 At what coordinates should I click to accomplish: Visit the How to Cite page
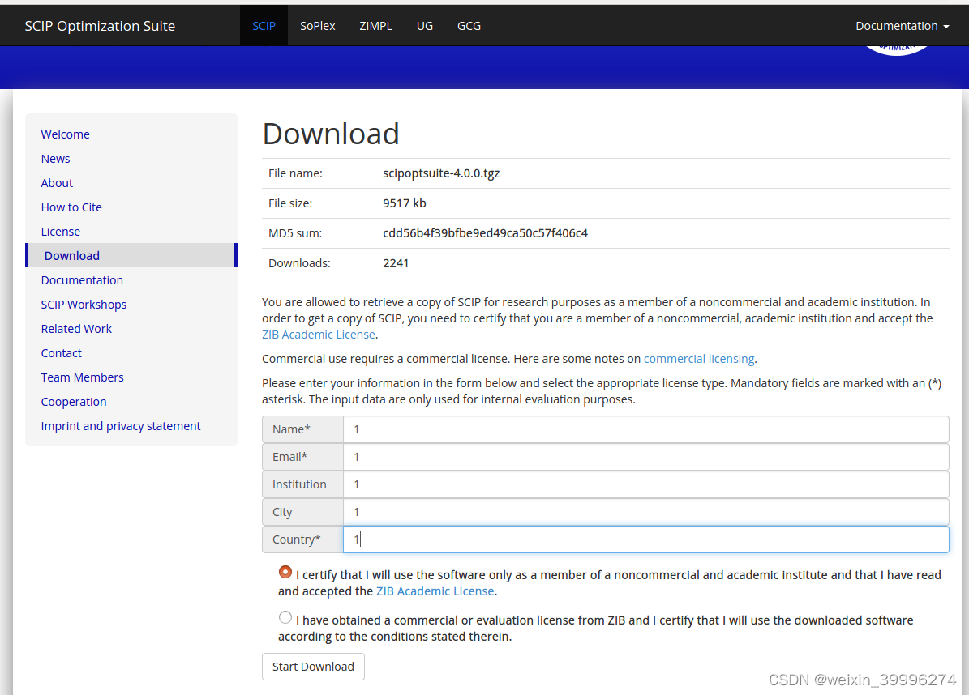(71, 207)
